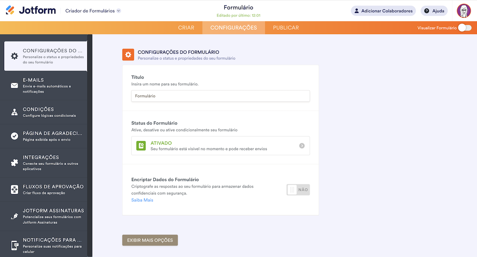Click the gear icon for form settings
Image resolution: width=477 pixels, height=257 pixels.
click(15, 56)
